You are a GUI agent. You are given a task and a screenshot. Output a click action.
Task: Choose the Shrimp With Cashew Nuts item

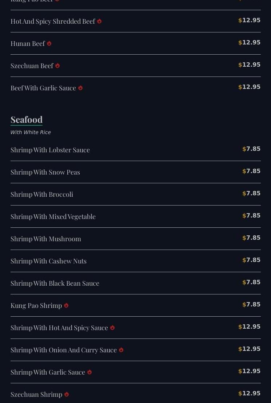(135, 261)
